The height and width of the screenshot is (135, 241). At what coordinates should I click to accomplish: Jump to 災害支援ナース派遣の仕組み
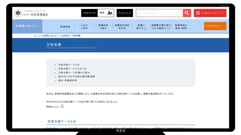74,72
